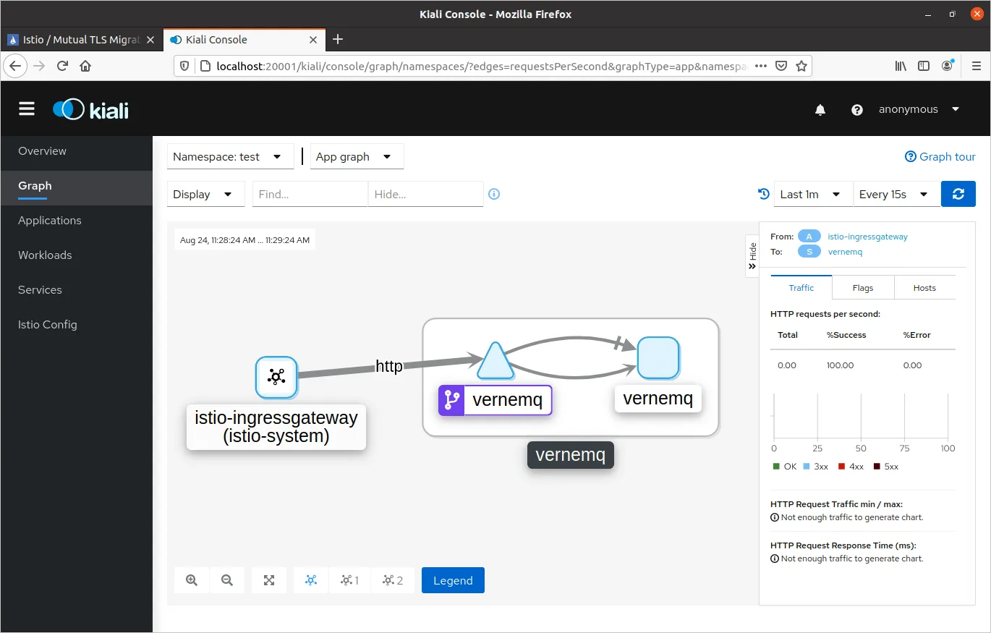
Task: Open the Firefox application menu
Action: (976, 66)
